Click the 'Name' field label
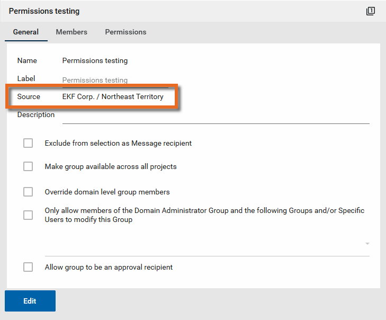Viewport: 386px width, 320px height. pos(27,60)
